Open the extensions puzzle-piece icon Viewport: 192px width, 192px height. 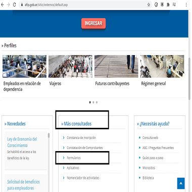point(168,5)
